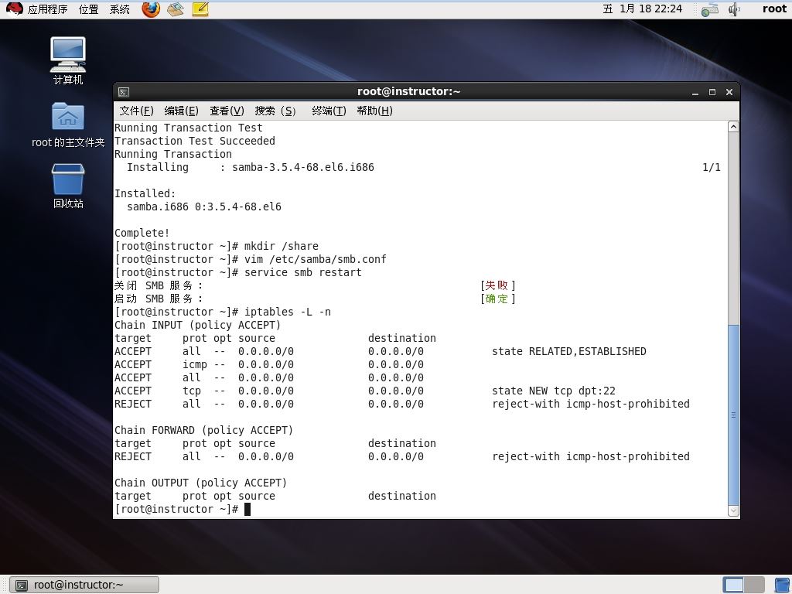Open the terminal 搜索(S) menu

pos(275,111)
